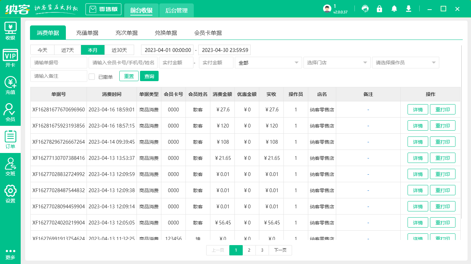
Task: Open the 全部 payment type dropdown
Action: (x=268, y=63)
